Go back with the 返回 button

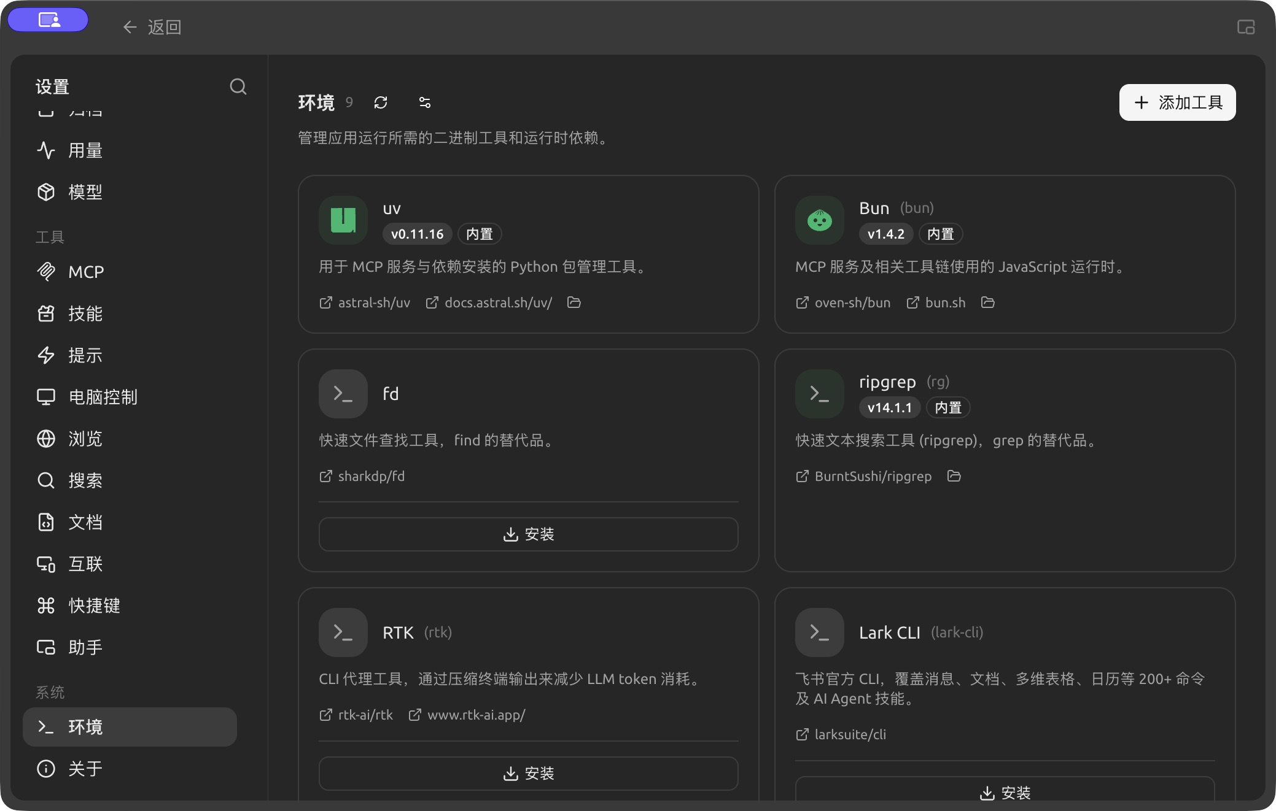[152, 27]
